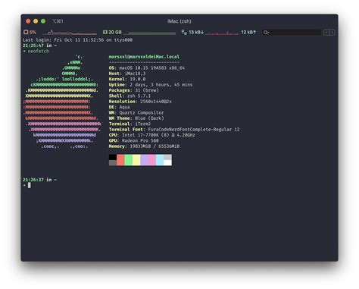Click the 'Resolution: 2560x1440@2x' line
Viewport: 359px width, 289px height.
point(140,102)
